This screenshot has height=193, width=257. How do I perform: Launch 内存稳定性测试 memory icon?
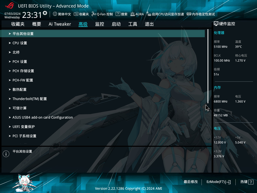point(189,14)
